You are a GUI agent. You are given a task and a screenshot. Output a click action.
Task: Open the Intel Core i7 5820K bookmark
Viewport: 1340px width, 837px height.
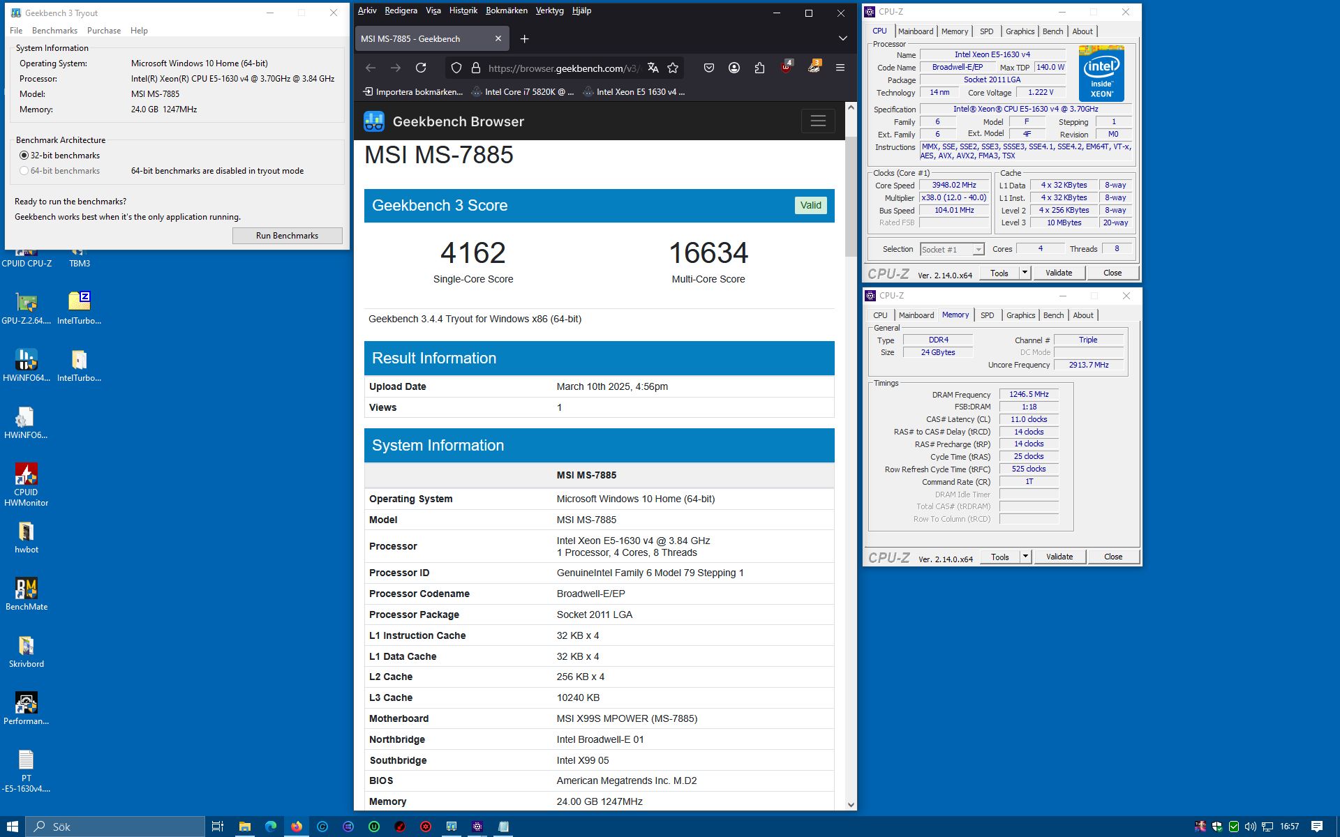522,91
